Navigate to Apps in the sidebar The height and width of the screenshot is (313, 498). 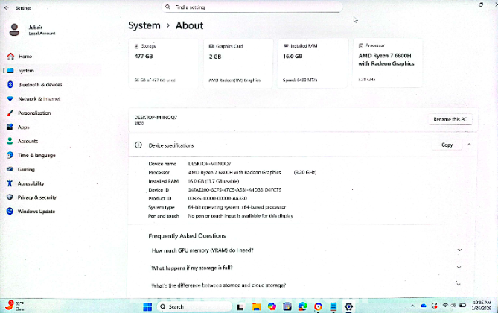point(24,127)
